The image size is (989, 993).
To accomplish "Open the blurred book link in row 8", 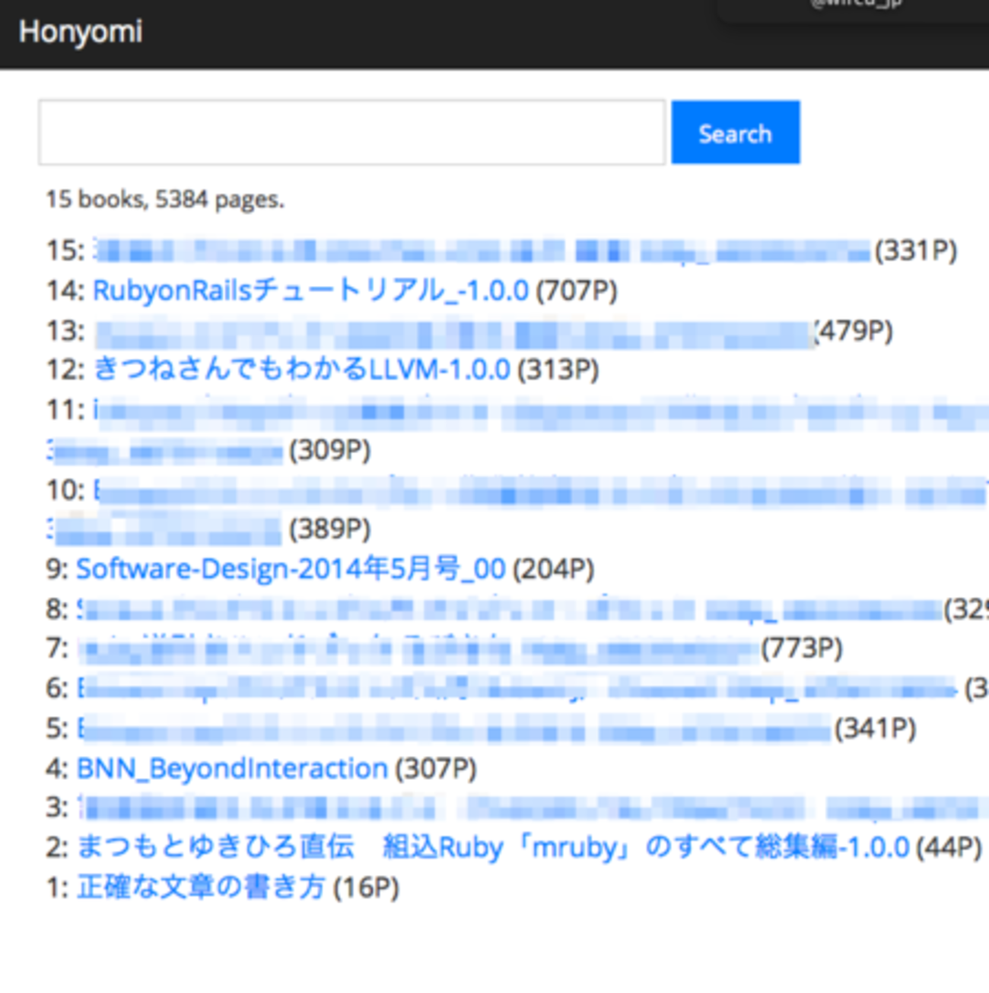I will [x=510, y=610].
